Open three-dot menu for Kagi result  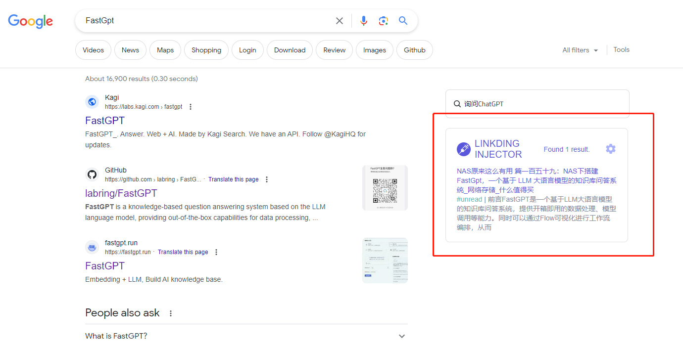coord(191,107)
